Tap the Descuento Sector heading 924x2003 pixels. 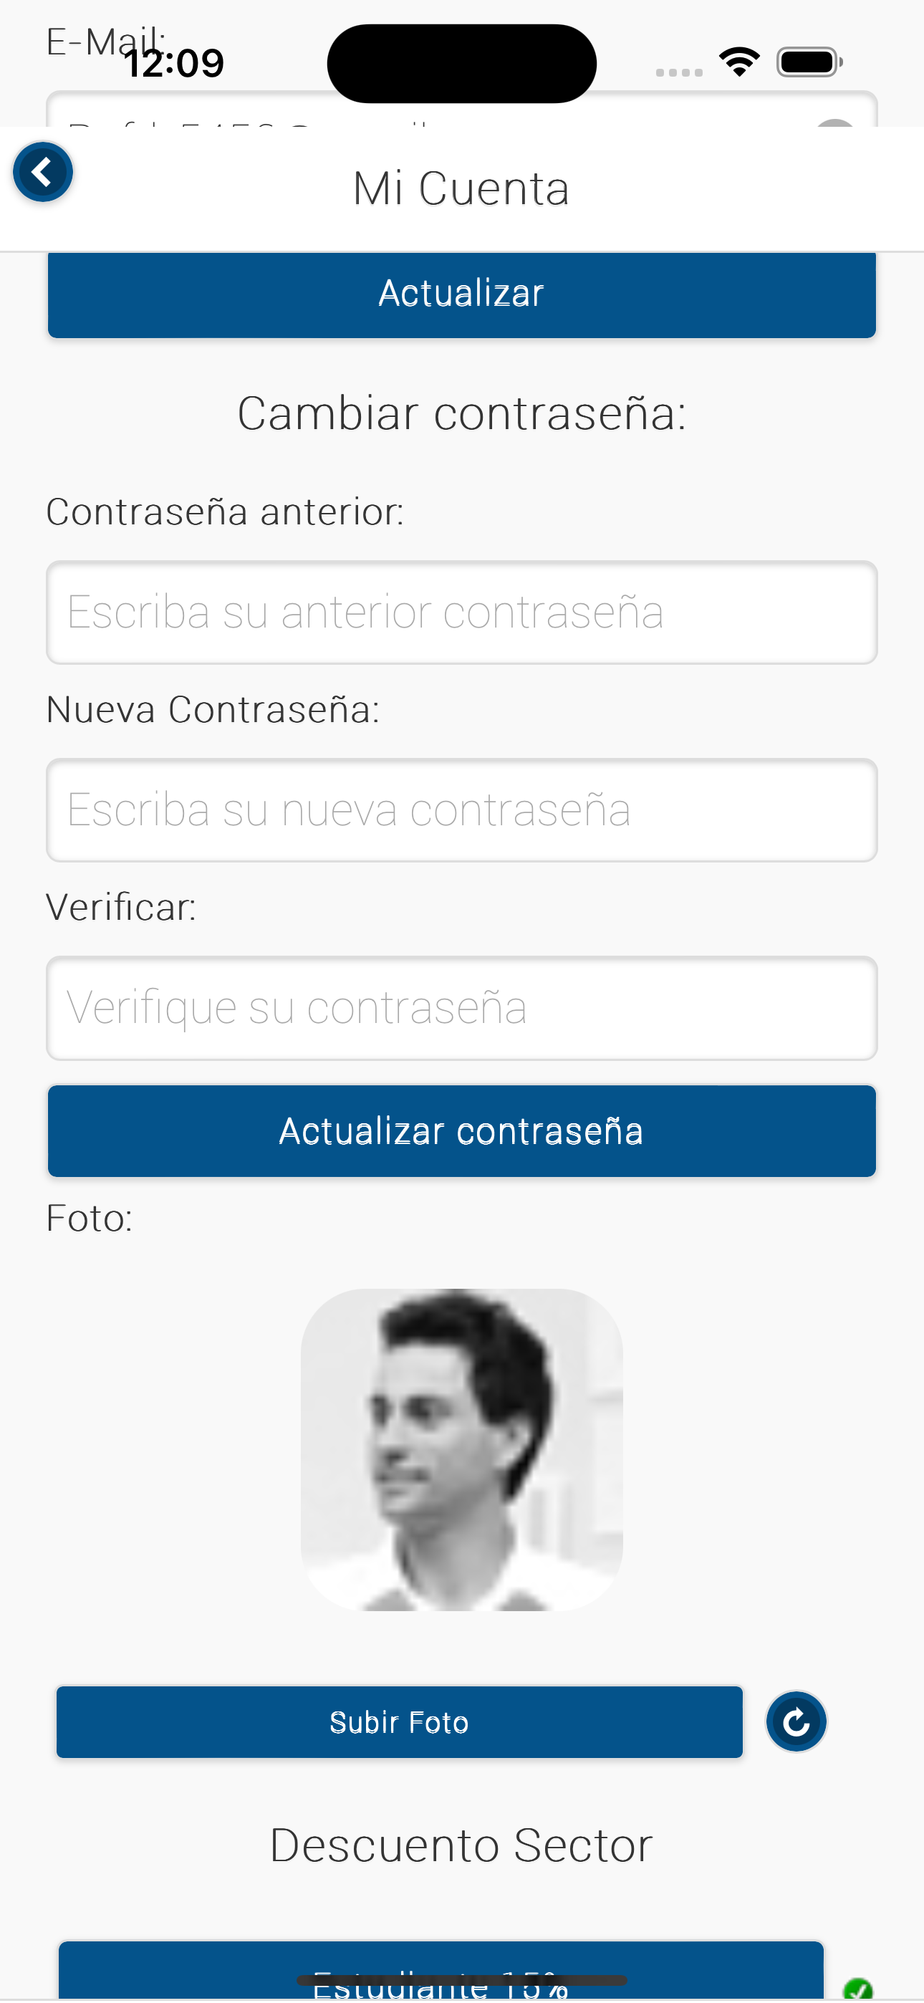(461, 1845)
